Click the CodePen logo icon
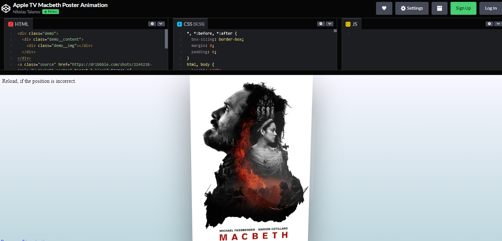 pyautogui.click(x=6, y=8)
